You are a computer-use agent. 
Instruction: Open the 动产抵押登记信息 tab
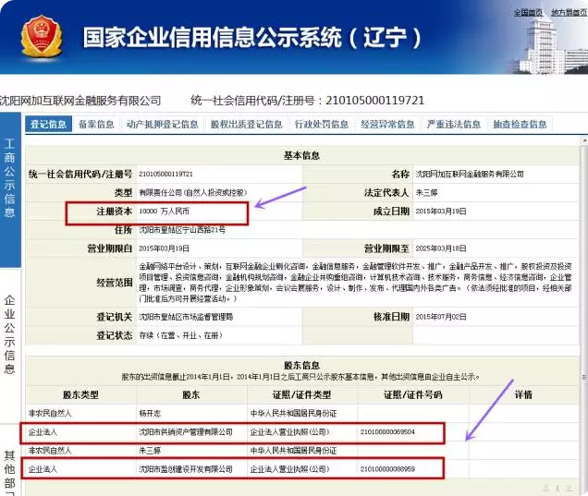click(x=163, y=124)
